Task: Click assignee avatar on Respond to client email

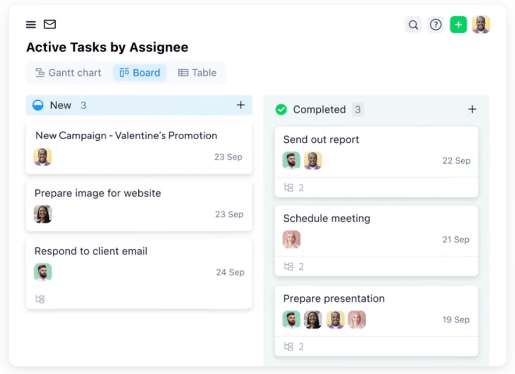Action: [43, 272]
